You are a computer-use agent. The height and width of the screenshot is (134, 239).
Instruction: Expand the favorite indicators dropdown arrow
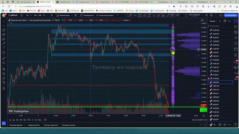pyautogui.click(x=72, y=15)
